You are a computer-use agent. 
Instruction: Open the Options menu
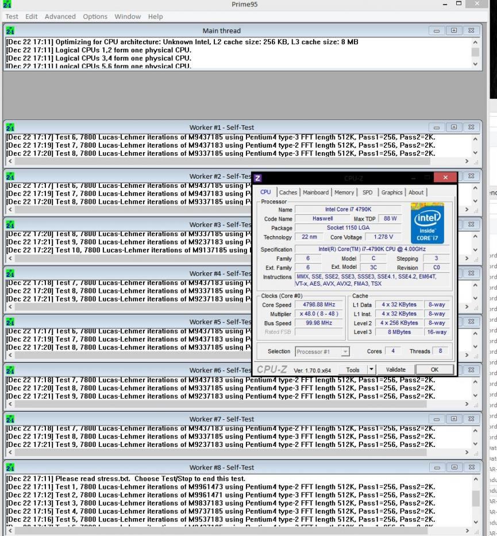coord(95,17)
